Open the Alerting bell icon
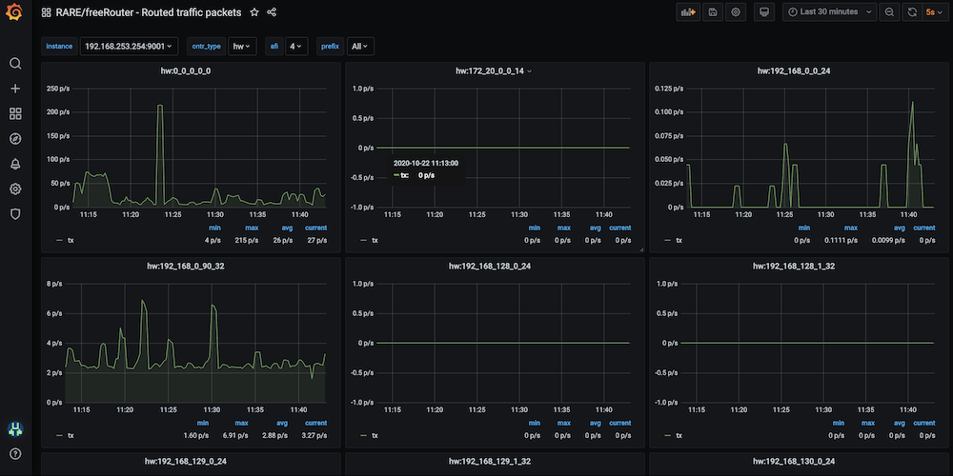The height and width of the screenshot is (476, 953). (15, 164)
